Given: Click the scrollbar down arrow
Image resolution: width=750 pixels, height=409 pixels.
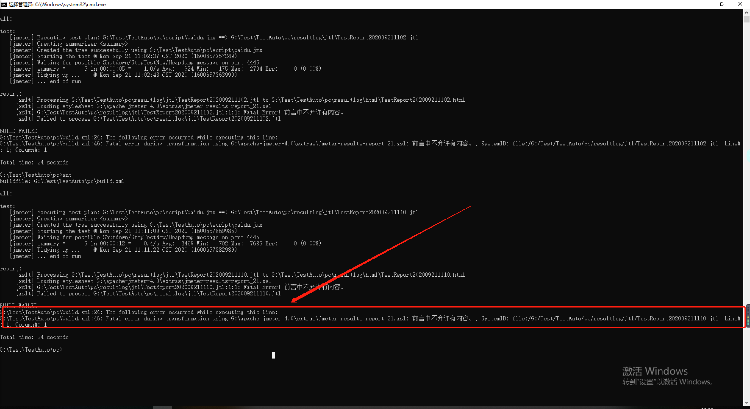Looking at the screenshot, I should tap(747, 403).
